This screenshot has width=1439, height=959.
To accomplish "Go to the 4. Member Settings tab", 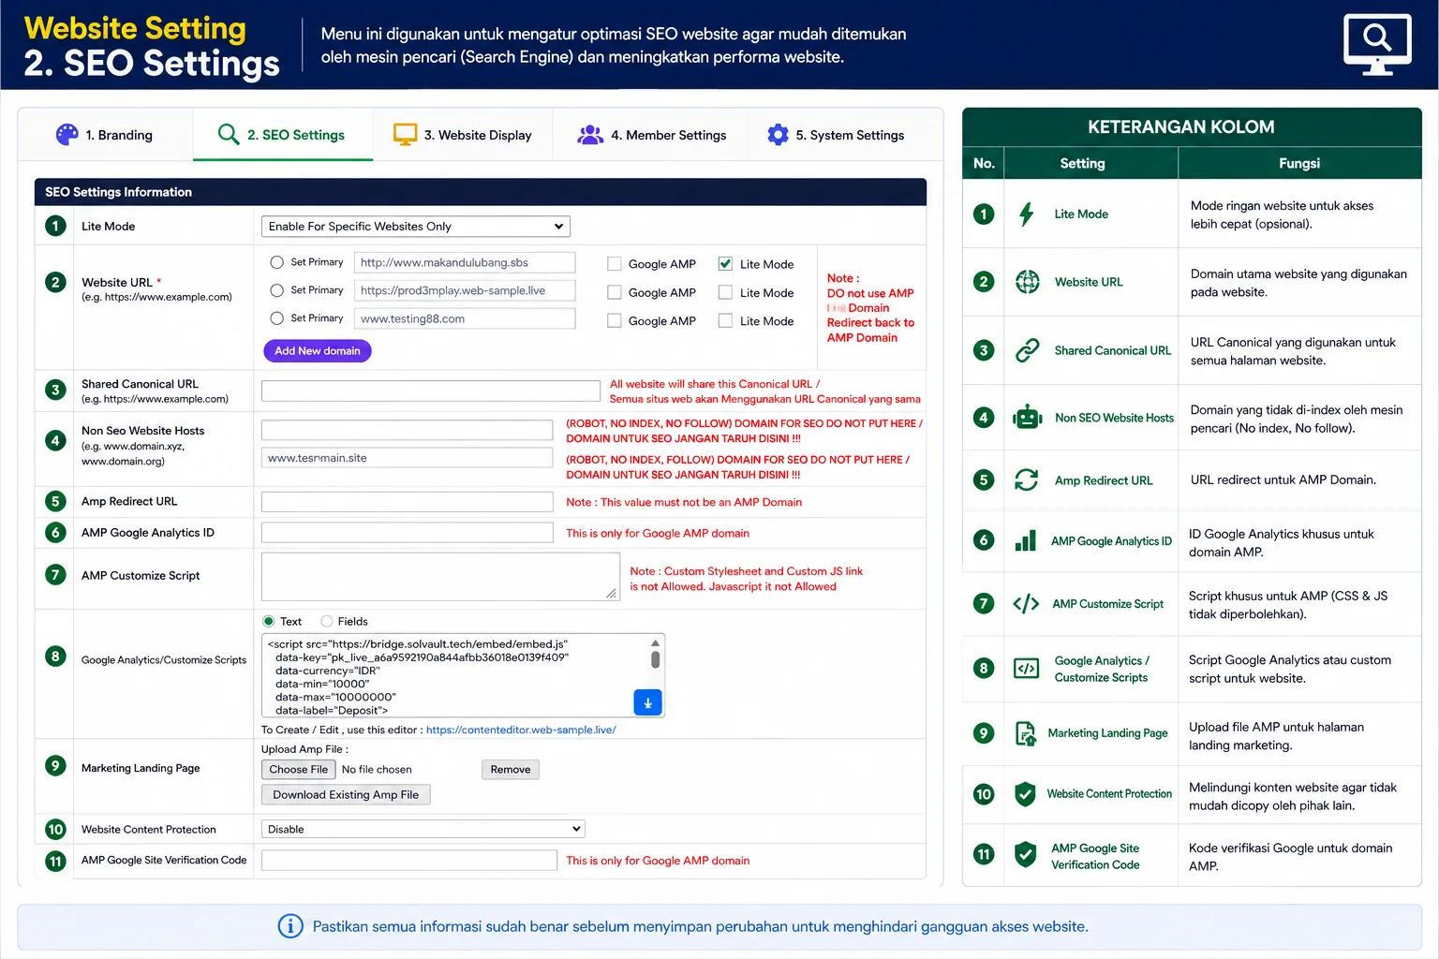I will click(x=652, y=135).
